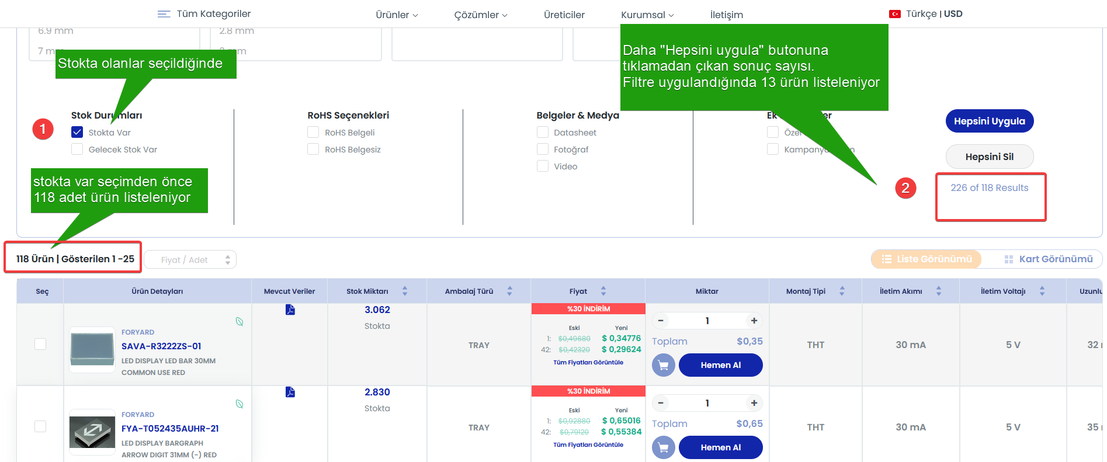Click the plus icon for SAVA-R3222ZS-01 quantity
Image resolution: width=1107 pixels, height=462 pixels.
(754, 321)
